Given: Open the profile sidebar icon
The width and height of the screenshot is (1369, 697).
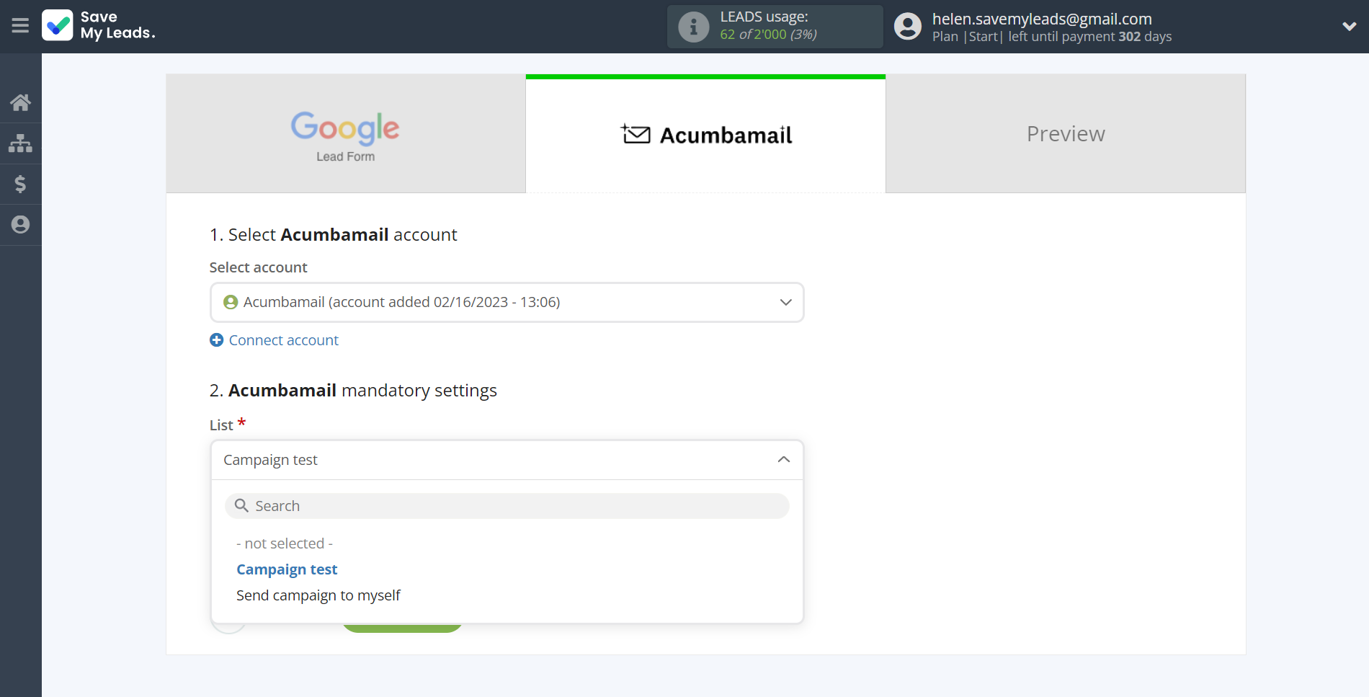Looking at the screenshot, I should [20, 224].
